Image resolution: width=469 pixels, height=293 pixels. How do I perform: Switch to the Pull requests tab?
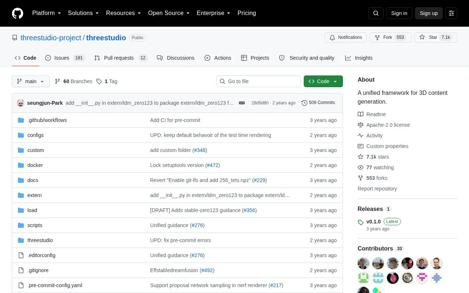click(121, 58)
